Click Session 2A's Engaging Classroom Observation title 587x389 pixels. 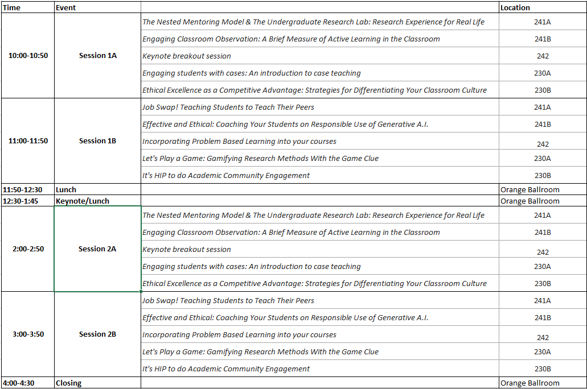291,232
